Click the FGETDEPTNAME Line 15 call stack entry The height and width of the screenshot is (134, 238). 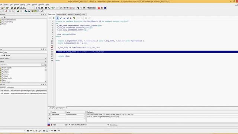click(x=110, y=114)
